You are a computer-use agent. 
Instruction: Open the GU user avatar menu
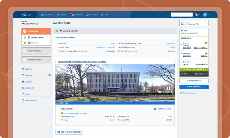click(205, 14)
